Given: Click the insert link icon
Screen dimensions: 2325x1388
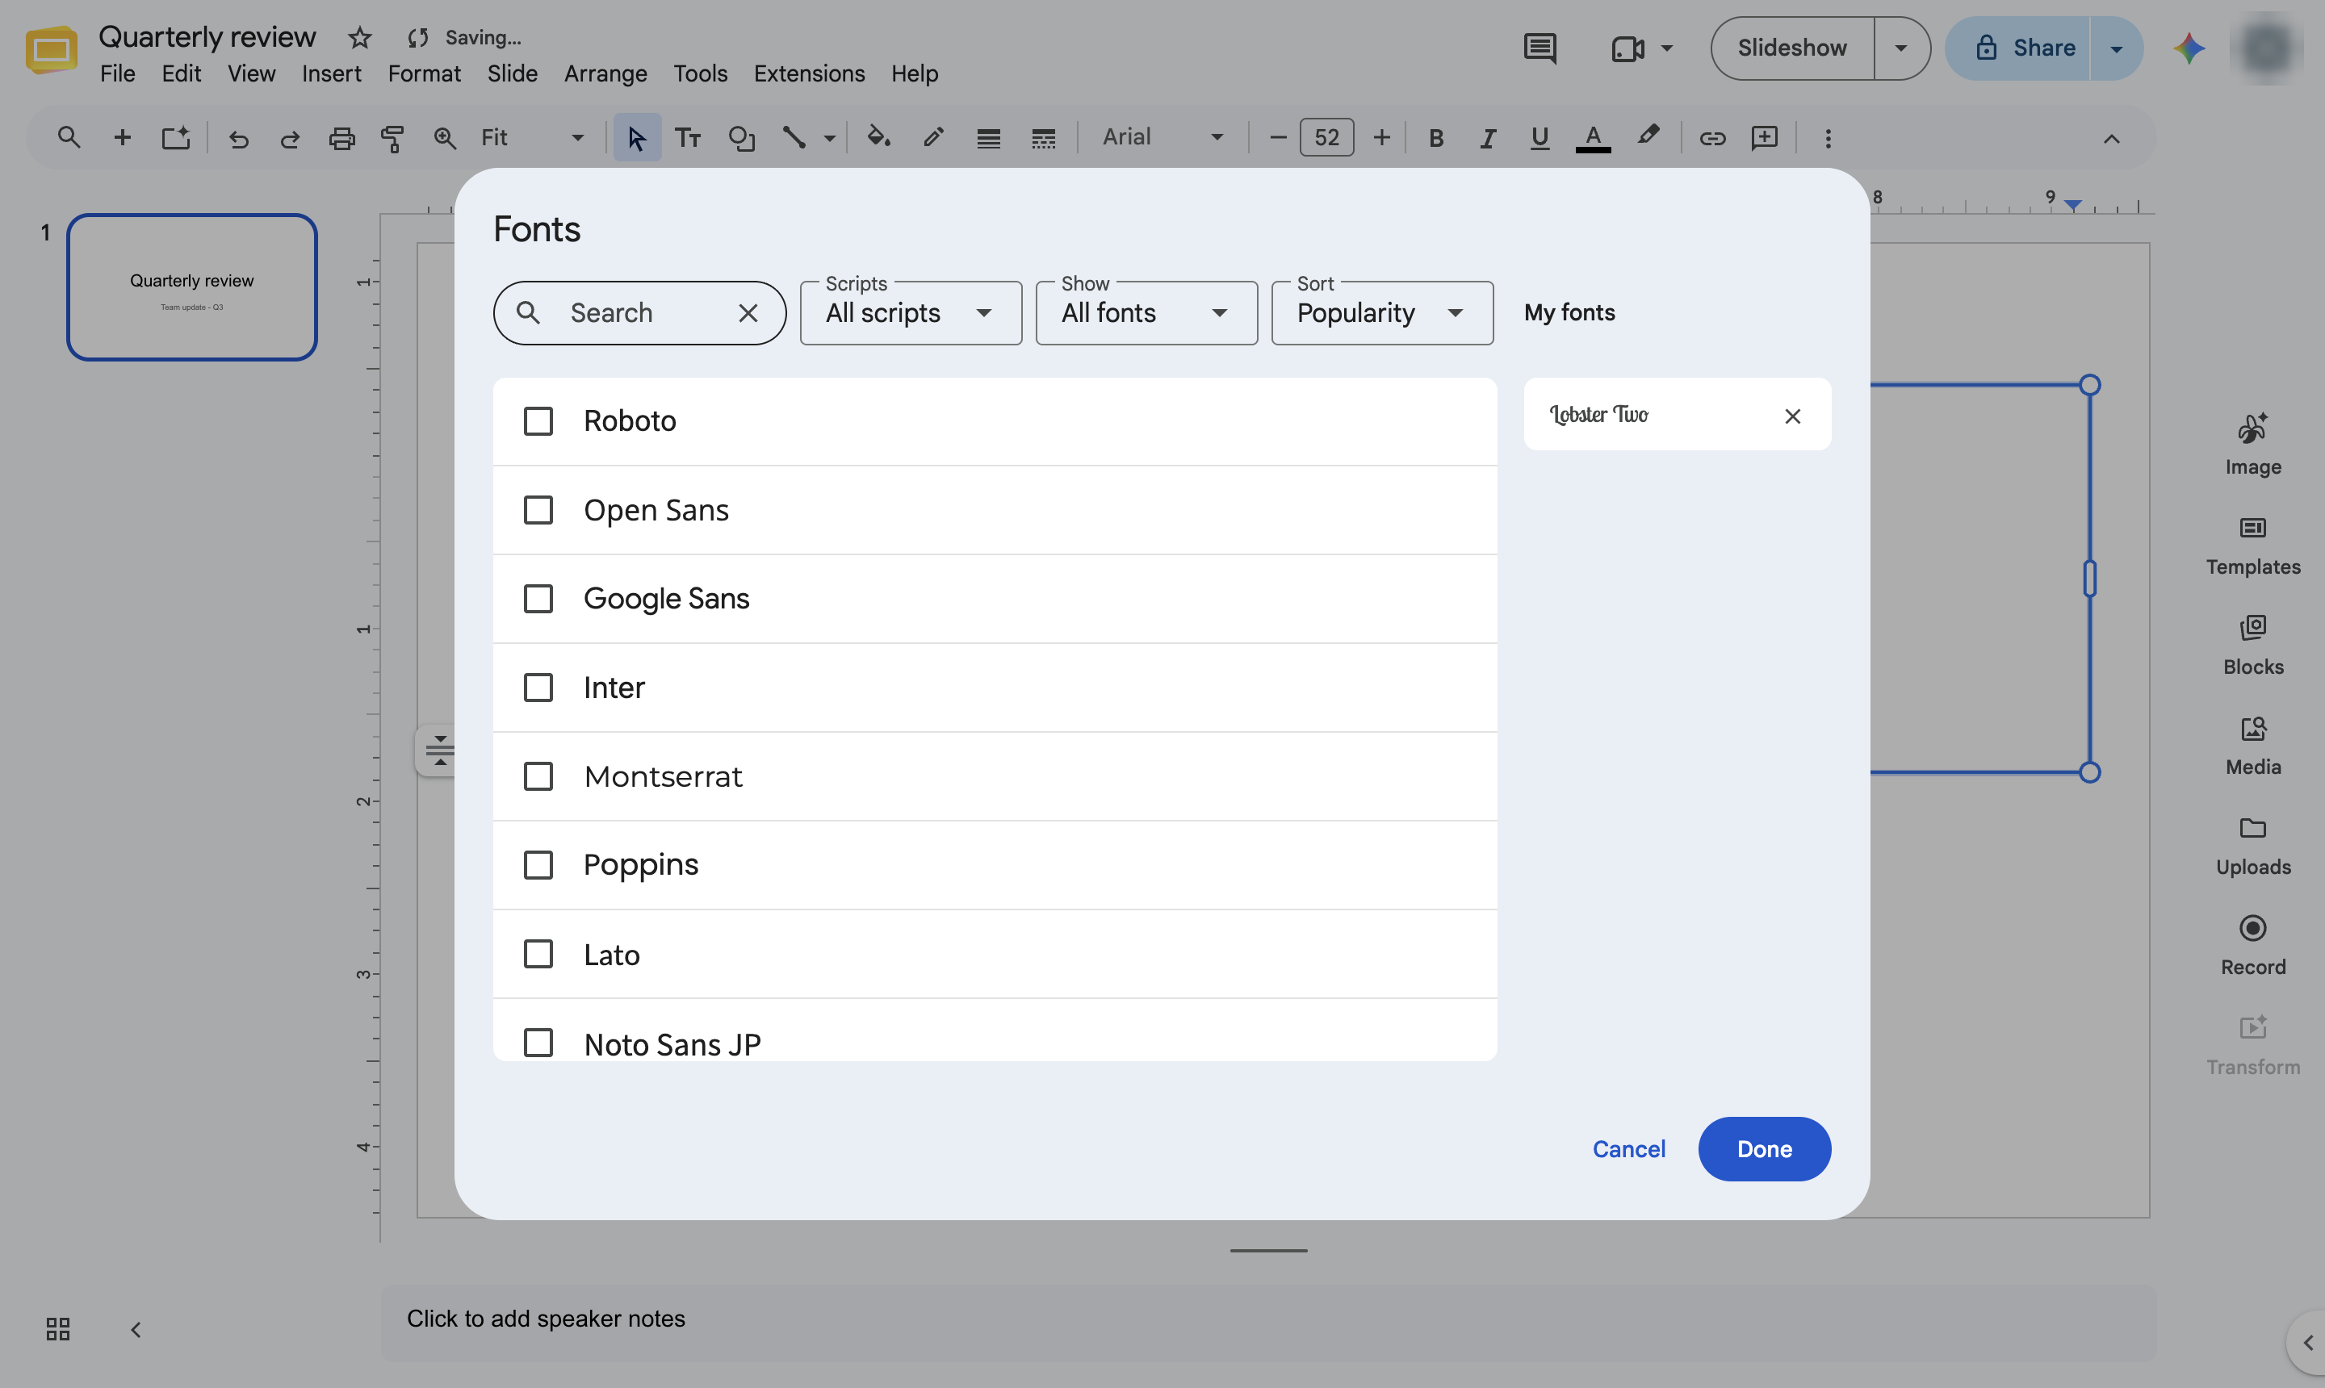Looking at the screenshot, I should pyautogui.click(x=1711, y=137).
